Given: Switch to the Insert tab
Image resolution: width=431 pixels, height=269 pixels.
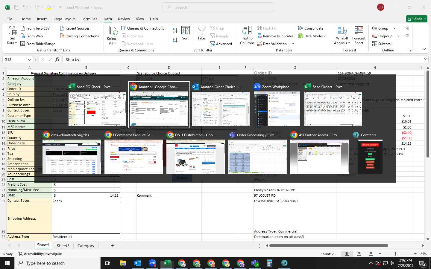Looking at the screenshot, I should 42,19.
